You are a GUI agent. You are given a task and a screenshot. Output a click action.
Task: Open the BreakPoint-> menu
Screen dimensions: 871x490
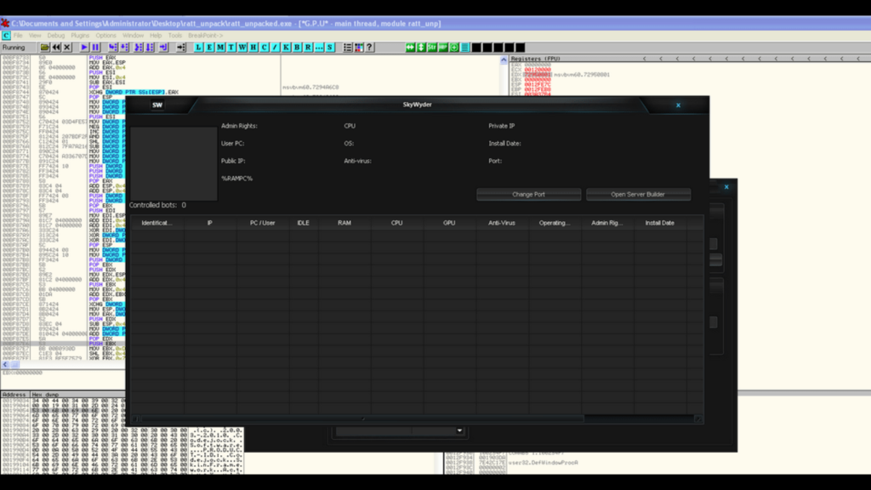(x=206, y=36)
